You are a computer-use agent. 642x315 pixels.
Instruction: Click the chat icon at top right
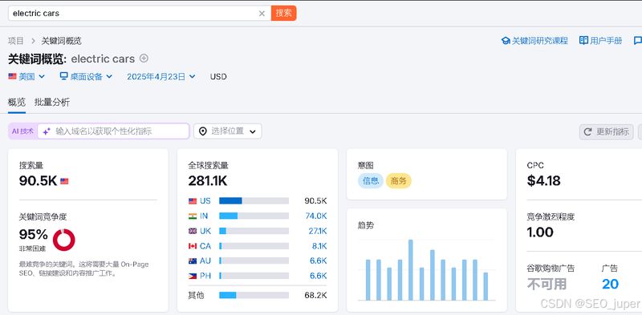(x=637, y=41)
